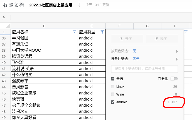Select cell 你今天真好看
This screenshot has width=192, height=120.
coord(44,117)
